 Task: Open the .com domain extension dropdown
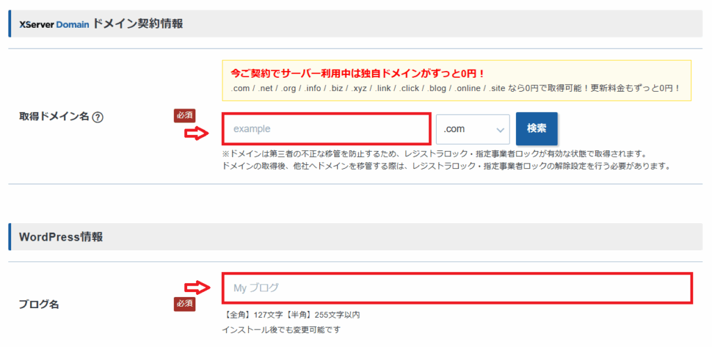point(473,129)
